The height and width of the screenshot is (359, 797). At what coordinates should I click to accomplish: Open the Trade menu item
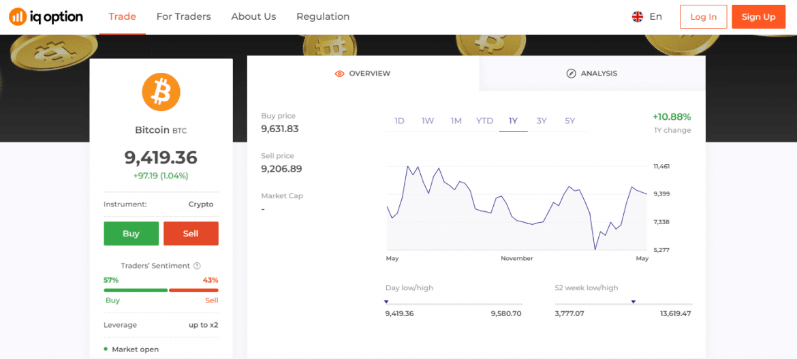[123, 16]
